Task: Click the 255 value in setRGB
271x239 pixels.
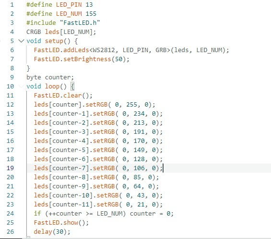Action: [x=132, y=105]
